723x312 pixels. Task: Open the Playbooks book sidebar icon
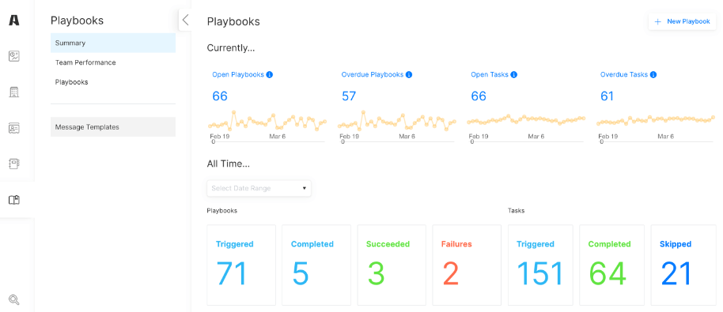point(14,200)
